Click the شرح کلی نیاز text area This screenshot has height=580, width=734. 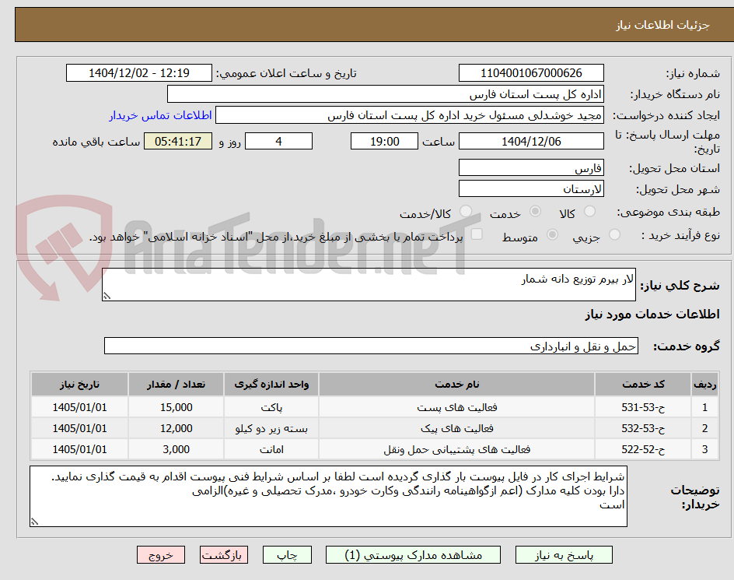pos(369,285)
